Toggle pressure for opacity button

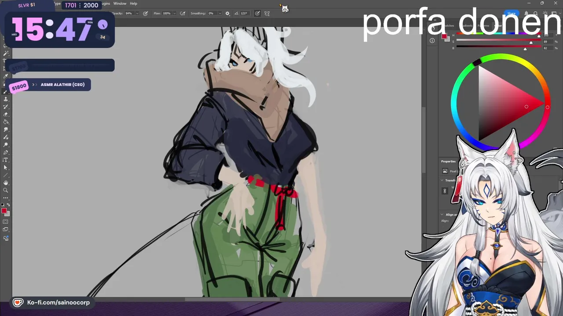click(x=145, y=14)
